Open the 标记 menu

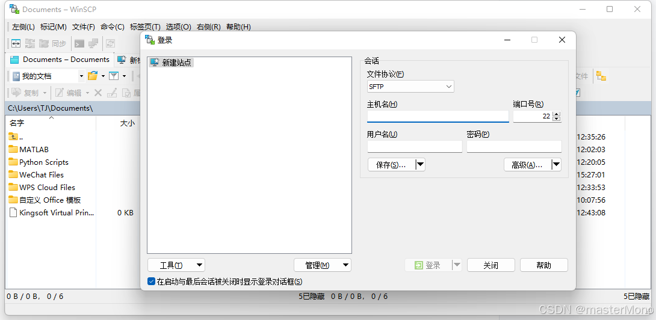pos(54,27)
